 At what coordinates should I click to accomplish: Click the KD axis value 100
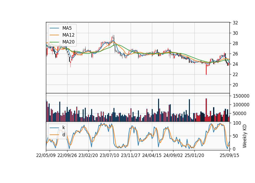click(x=237, y=123)
